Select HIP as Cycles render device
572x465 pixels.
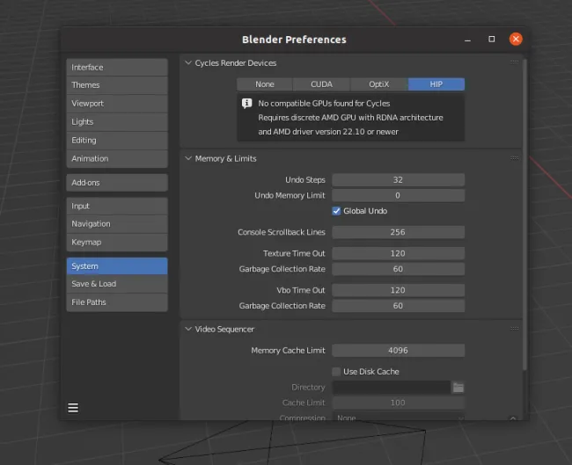(436, 84)
